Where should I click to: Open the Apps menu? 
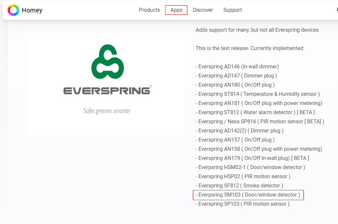[176, 10]
